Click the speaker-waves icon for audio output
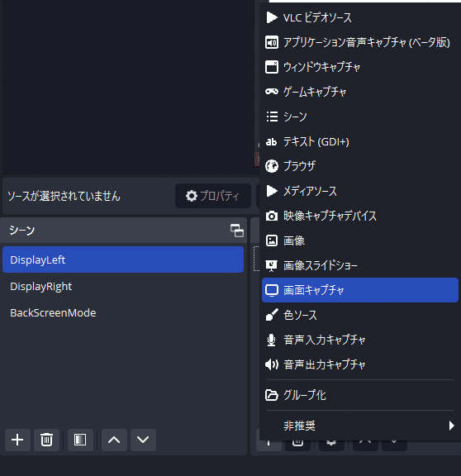Image resolution: width=461 pixels, height=476 pixels. coord(272,364)
